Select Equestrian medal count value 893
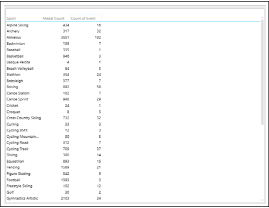The image size is (269, 208). [x=66, y=162]
